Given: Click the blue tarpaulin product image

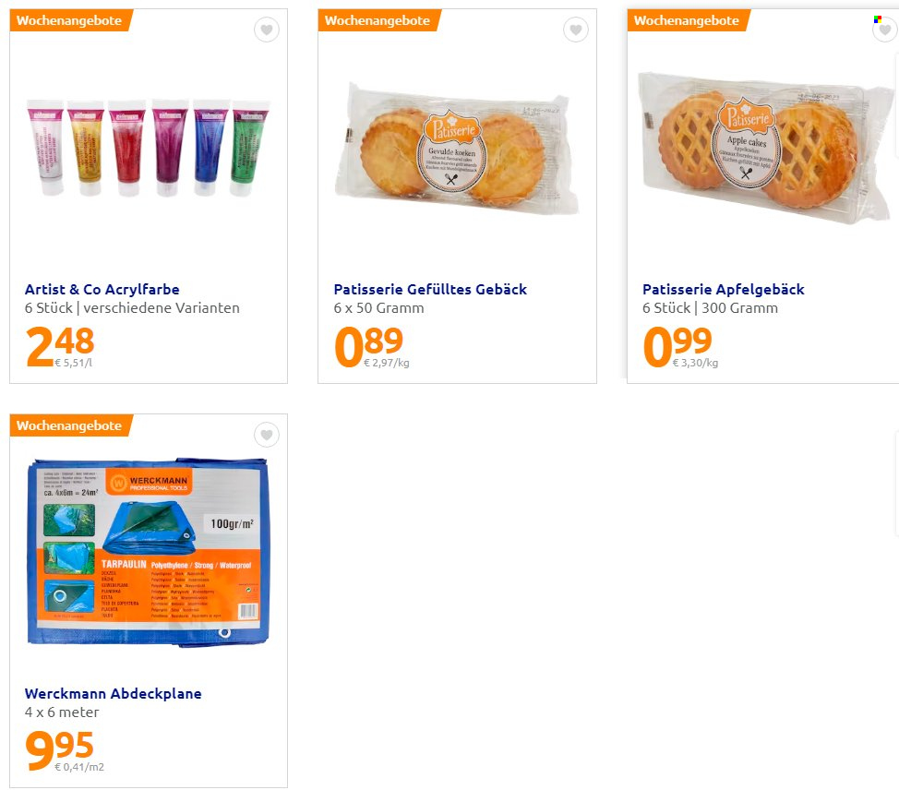Looking at the screenshot, I should tap(148, 552).
